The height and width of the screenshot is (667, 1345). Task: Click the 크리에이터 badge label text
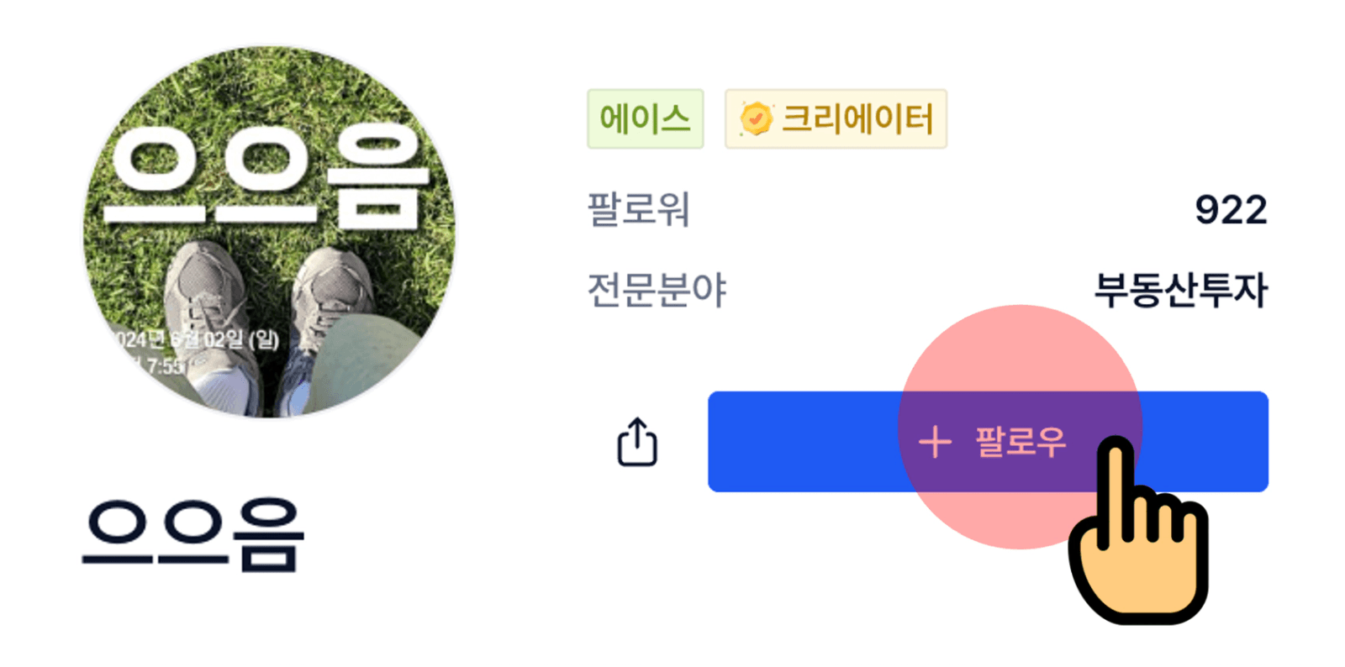(857, 119)
